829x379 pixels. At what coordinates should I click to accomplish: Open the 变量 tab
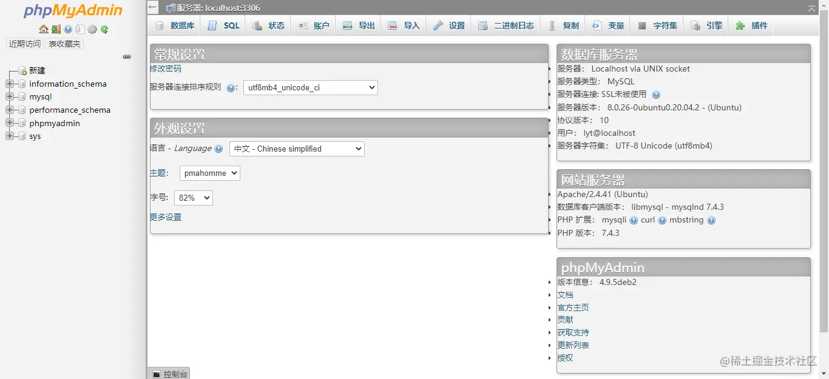(x=608, y=25)
